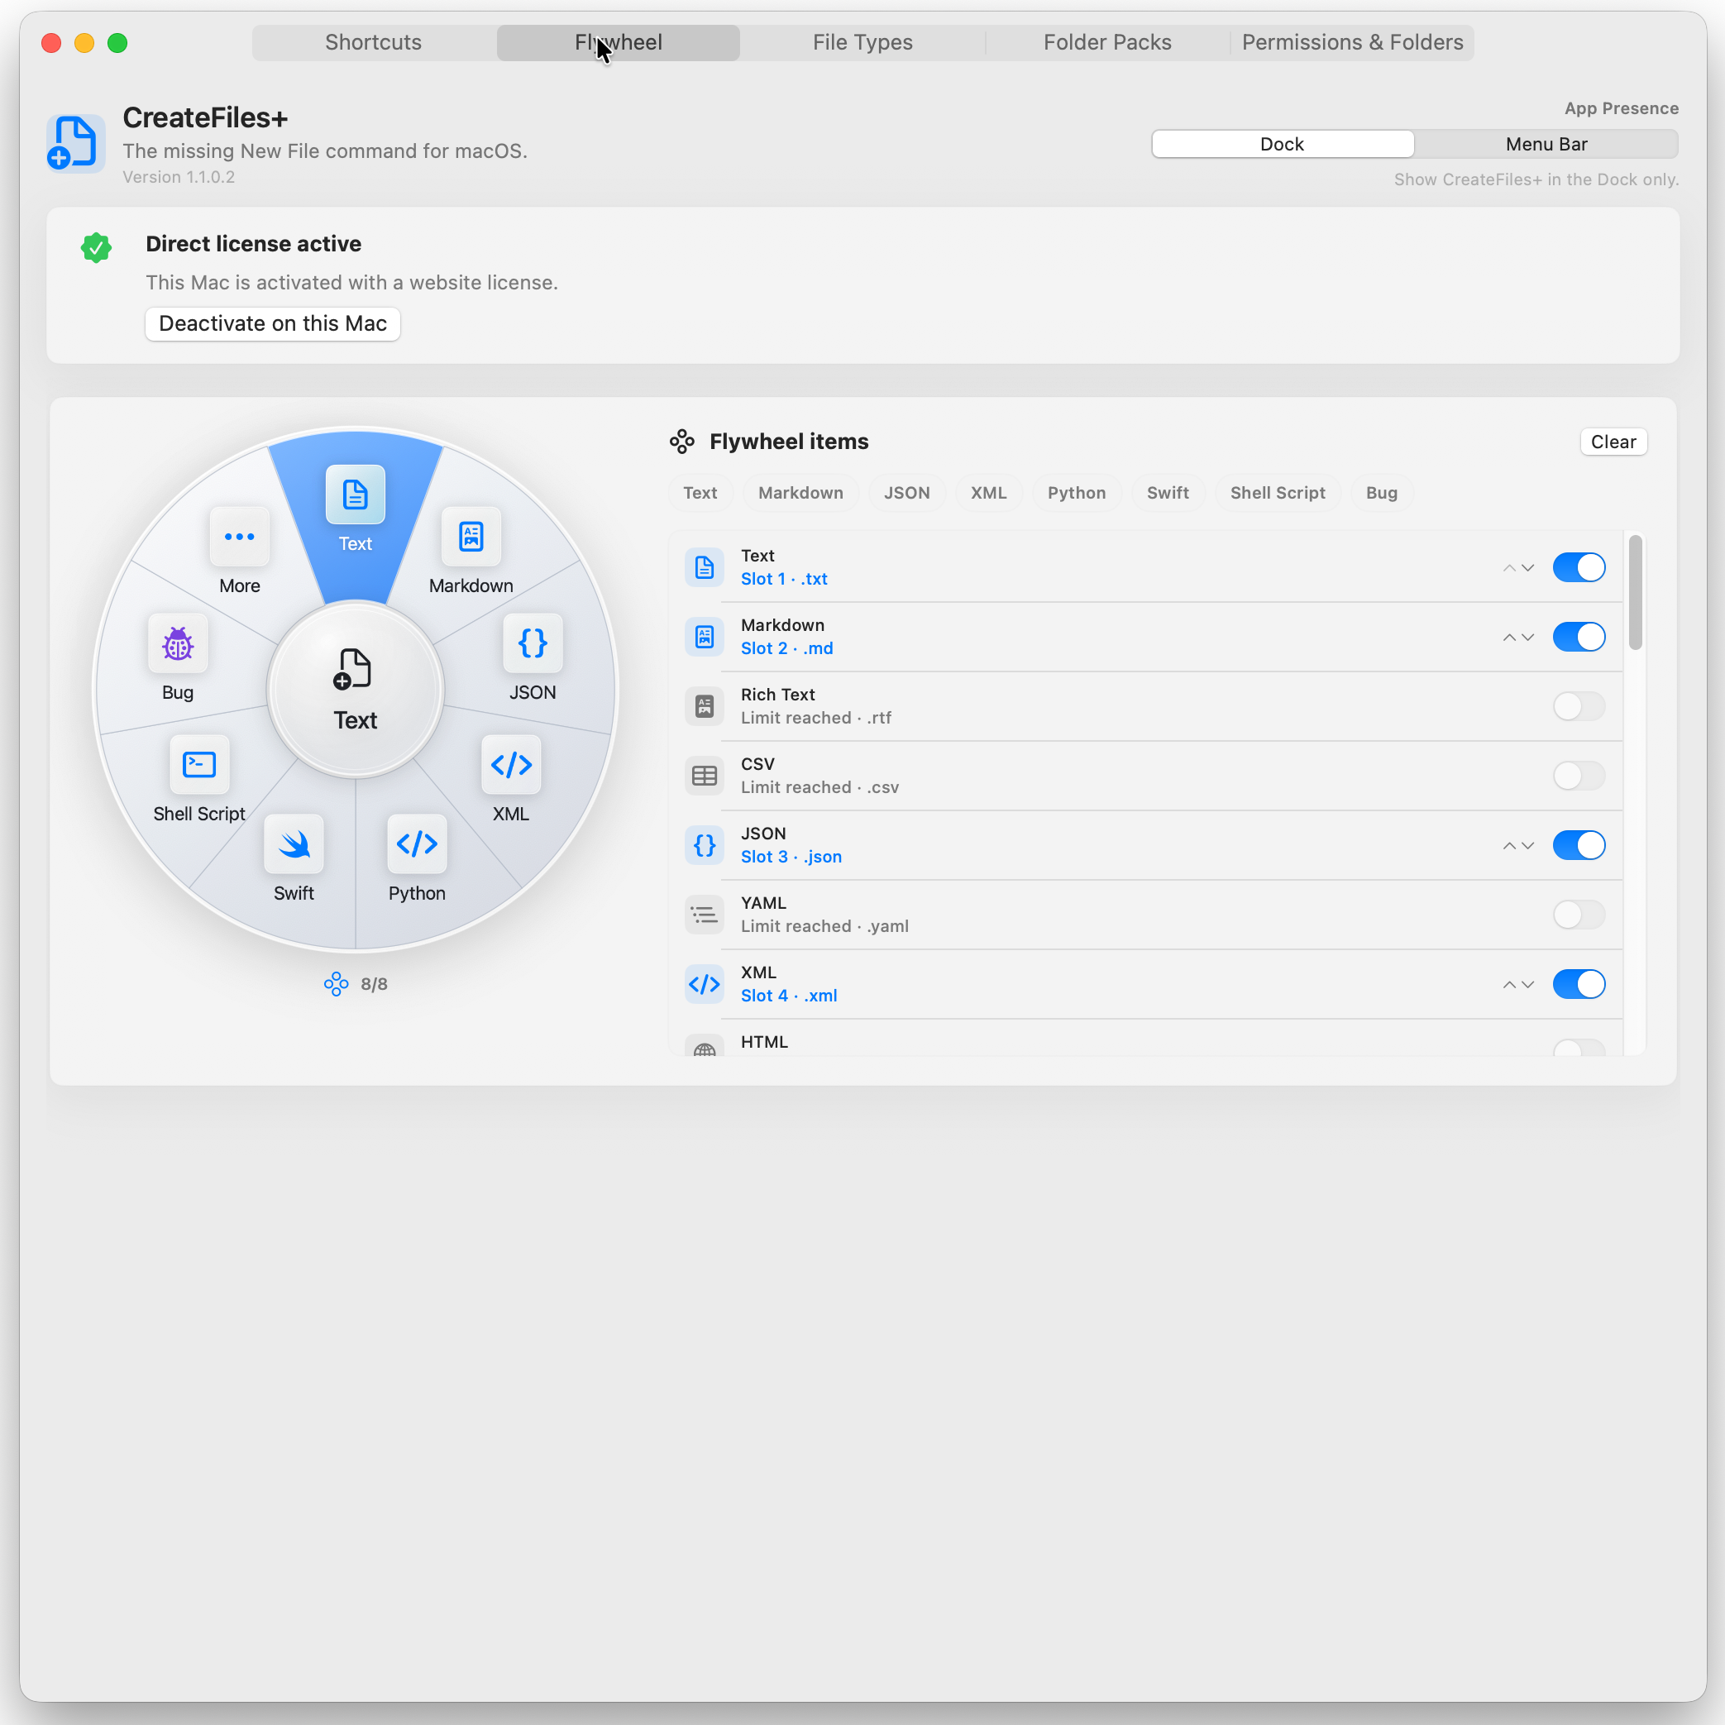Click the JSON row braces icon

click(x=705, y=845)
